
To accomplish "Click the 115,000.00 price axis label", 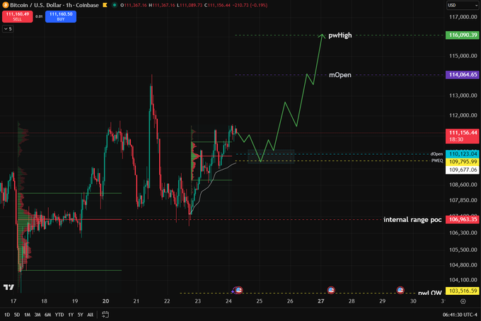I will pyautogui.click(x=463, y=56).
